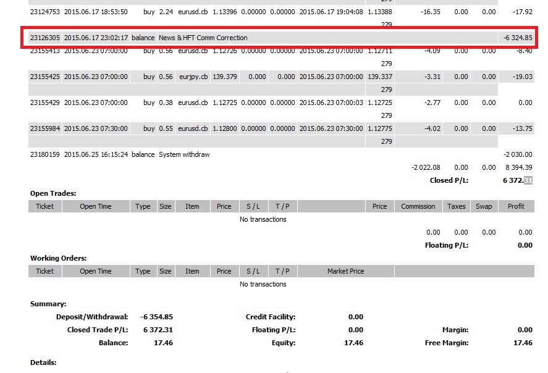This screenshot has width=548, height=373.
Task: Click the -2 030.00 withdrawal amount
Action: 517,154
